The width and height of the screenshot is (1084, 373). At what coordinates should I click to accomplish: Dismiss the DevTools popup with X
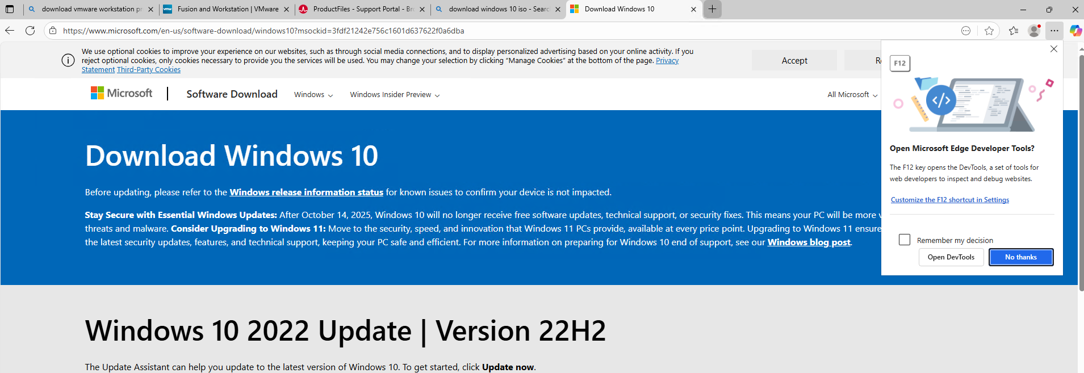point(1054,49)
